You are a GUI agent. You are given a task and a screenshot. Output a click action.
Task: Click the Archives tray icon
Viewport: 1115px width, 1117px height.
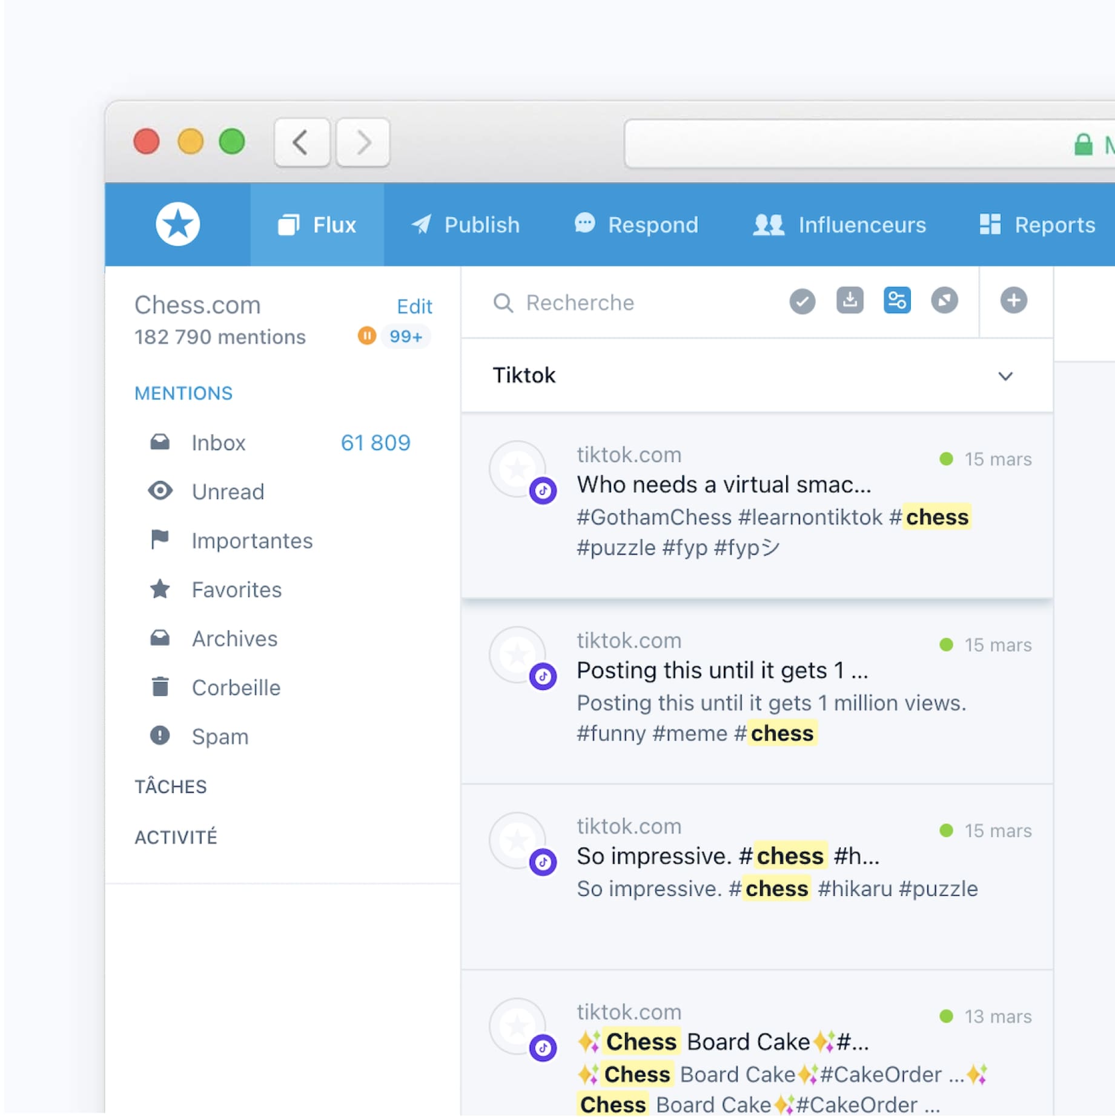click(x=160, y=638)
